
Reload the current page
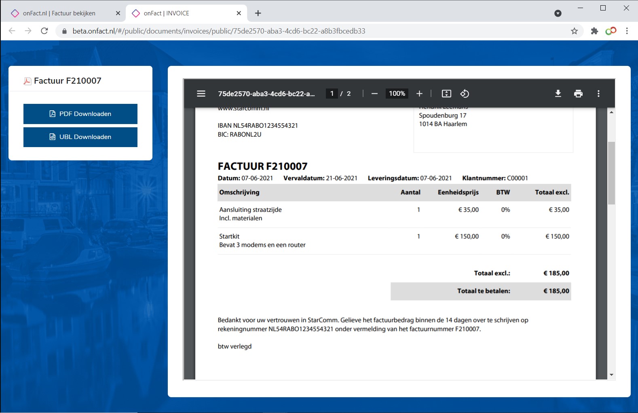(44, 31)
